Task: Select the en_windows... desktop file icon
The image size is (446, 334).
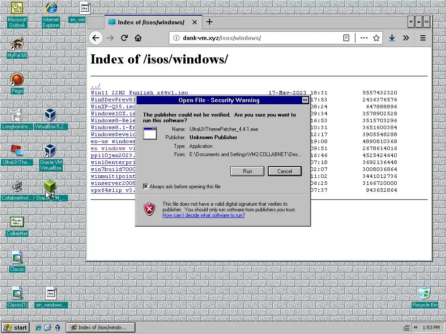Action: point(51,297)
